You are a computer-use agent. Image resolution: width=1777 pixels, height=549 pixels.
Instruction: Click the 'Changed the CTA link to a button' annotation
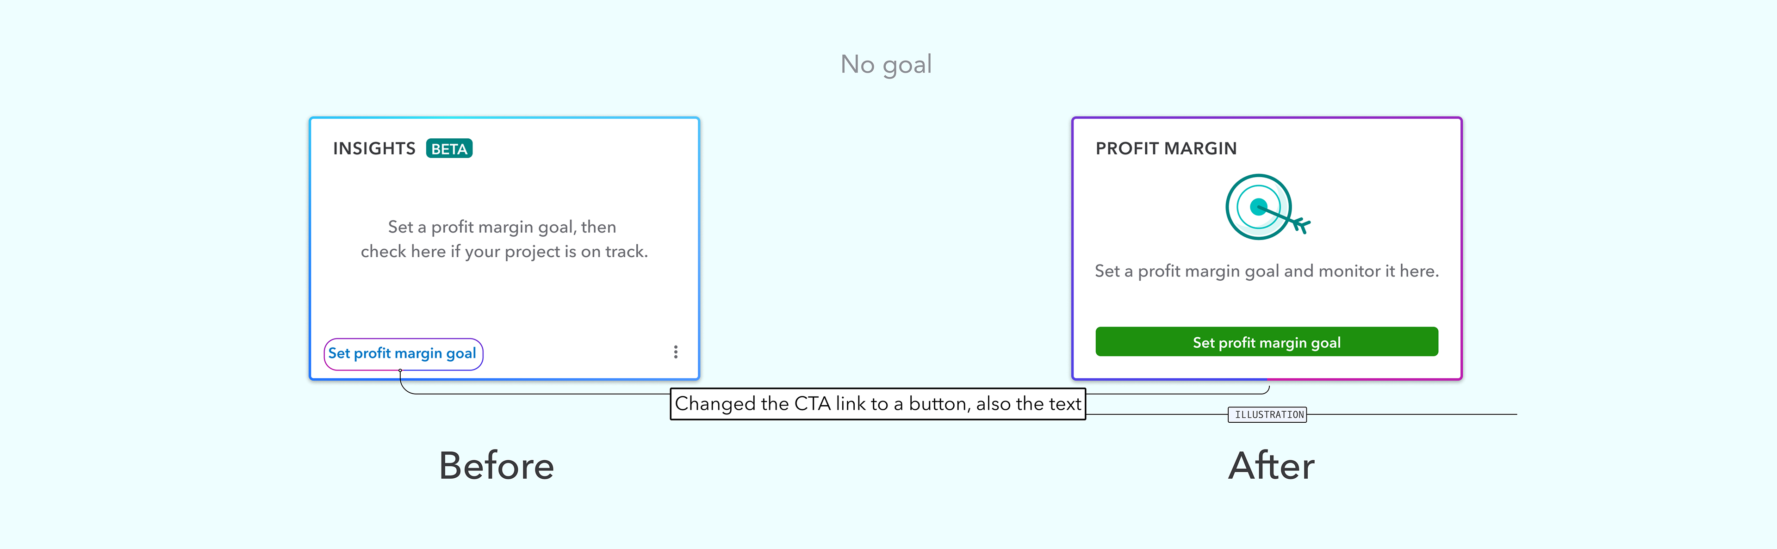coord(877,403)
